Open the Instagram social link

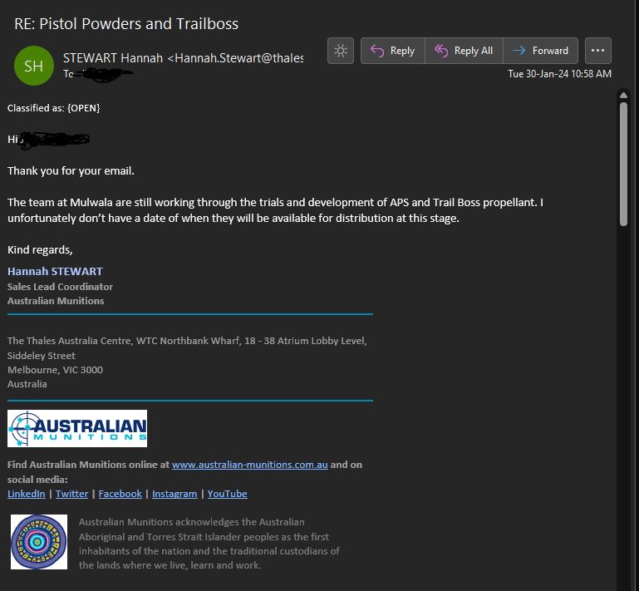(174, 494)
